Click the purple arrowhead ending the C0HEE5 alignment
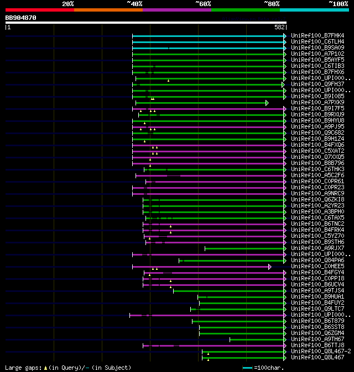This screenshot has width=354, height=372. point(270,267)
